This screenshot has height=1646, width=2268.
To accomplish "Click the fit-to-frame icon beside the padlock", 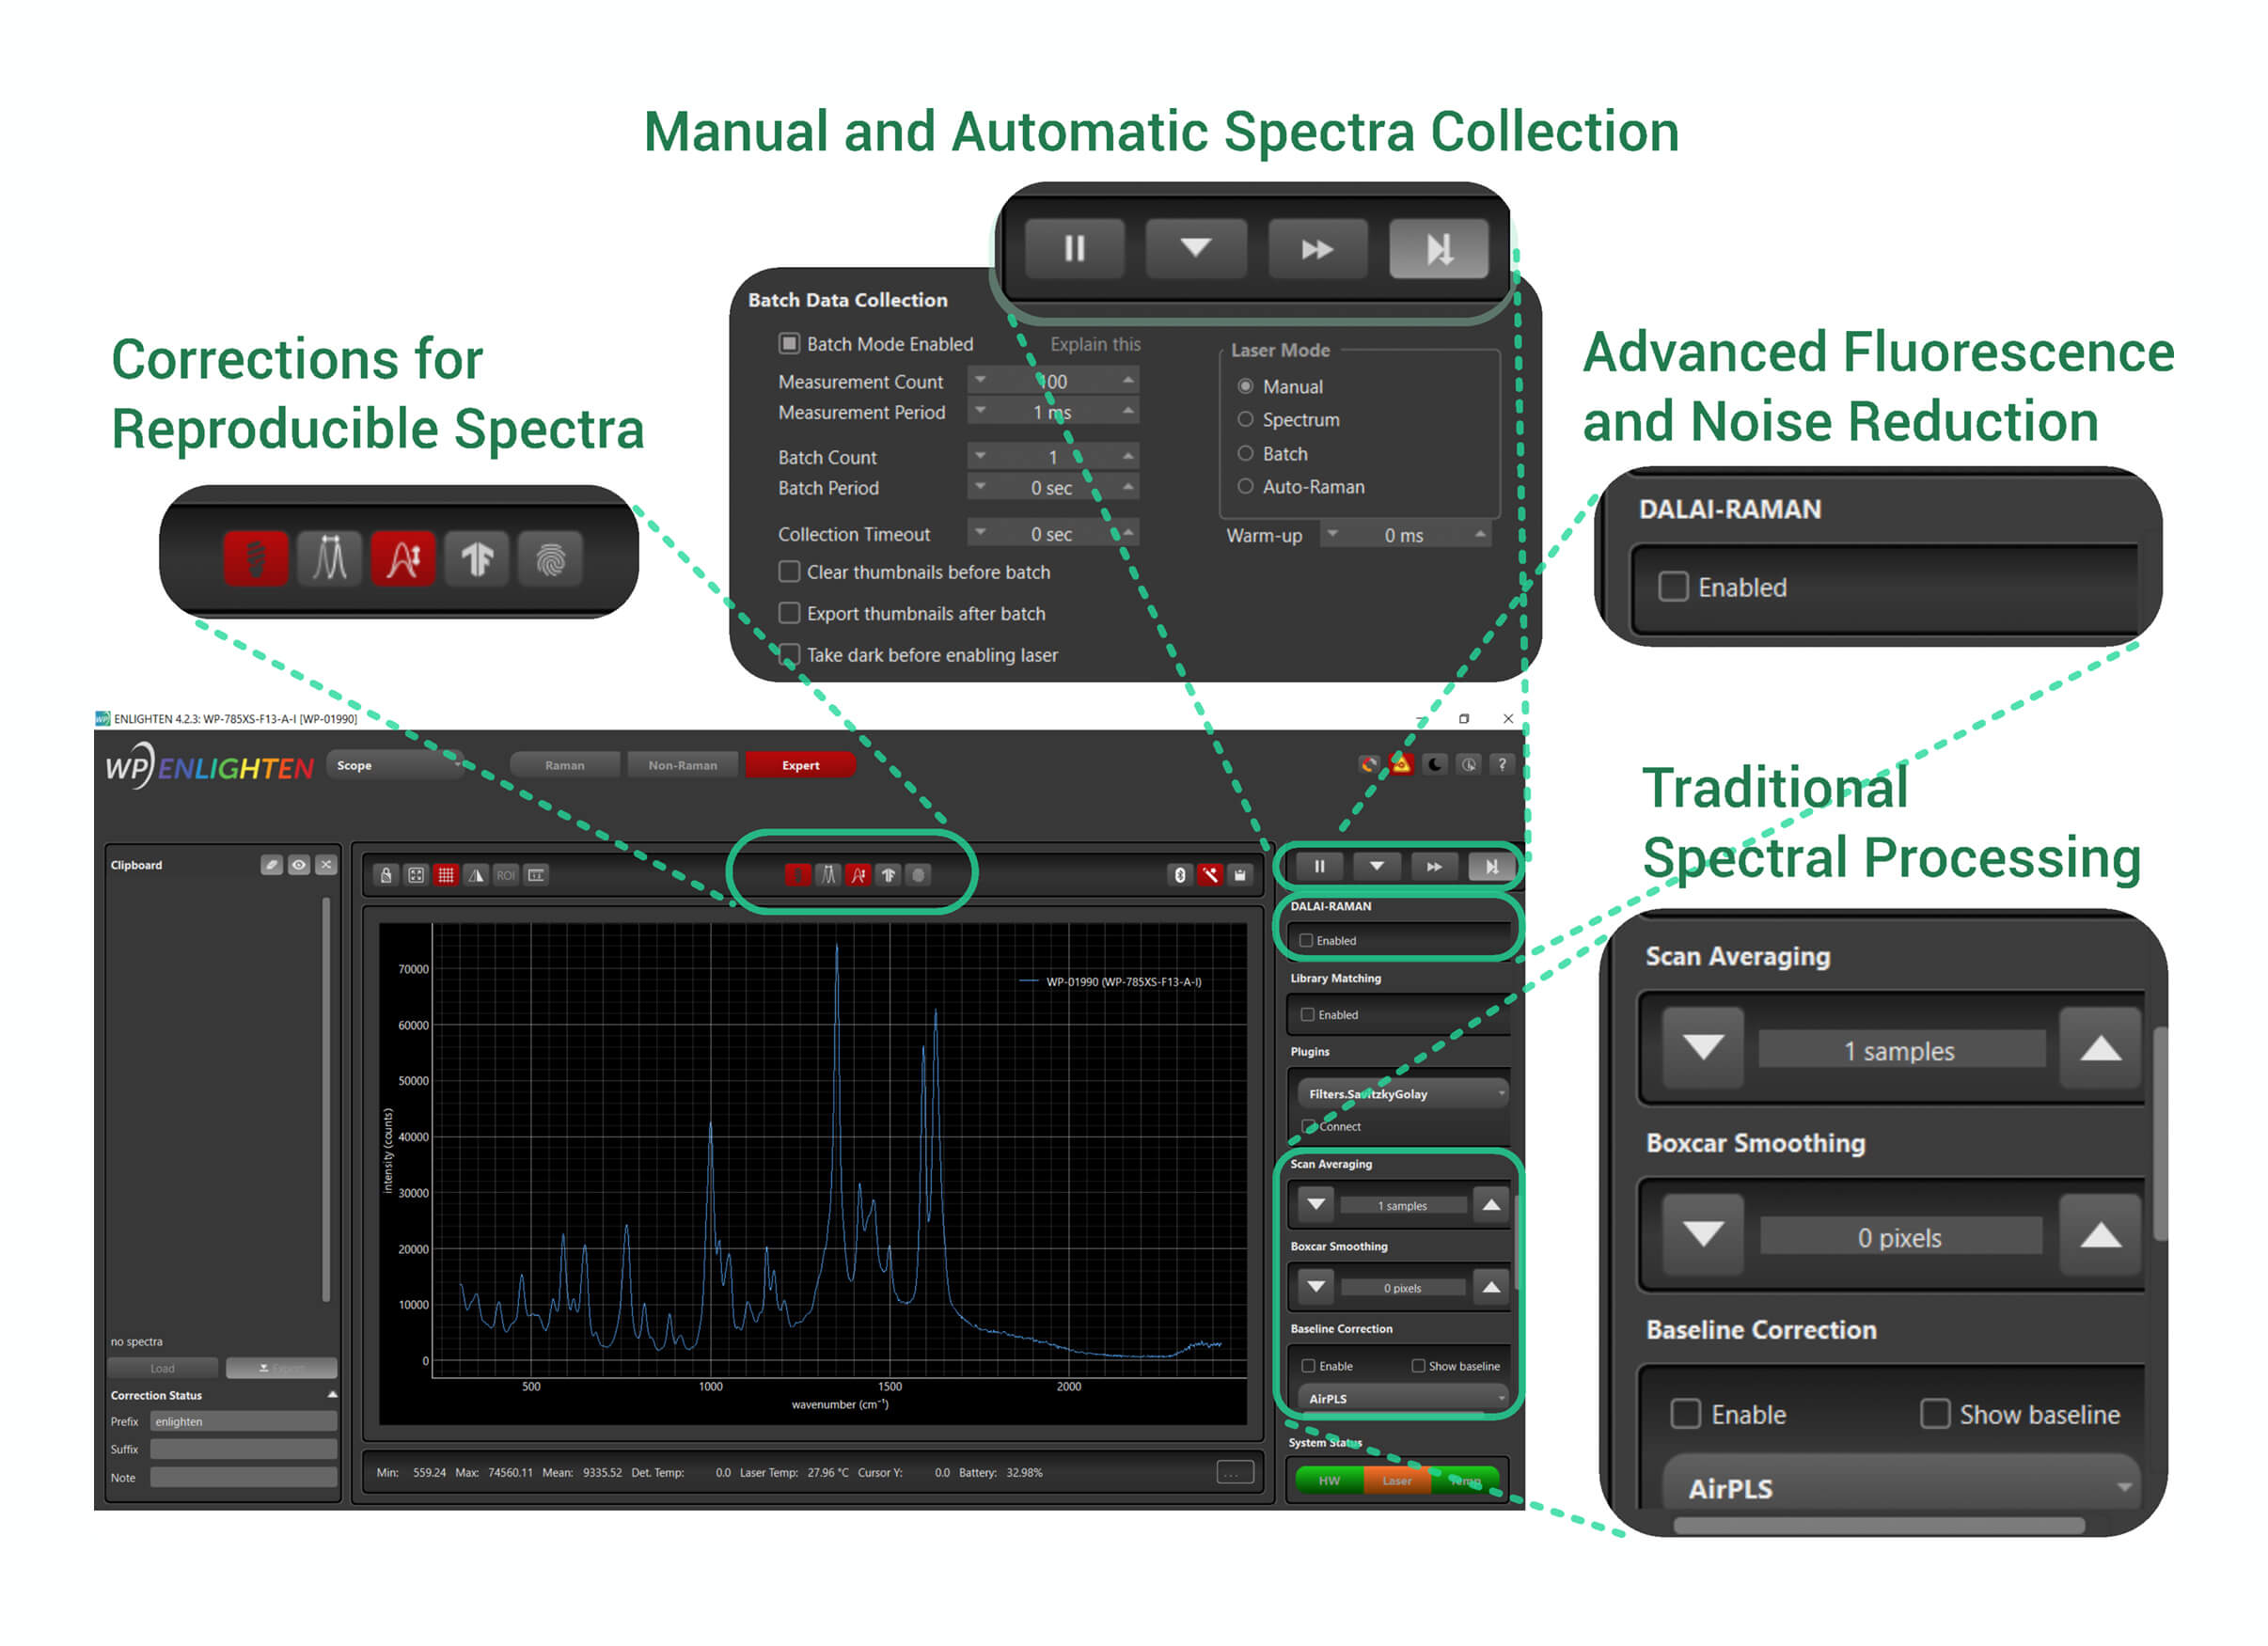I will tap(416, 877).
